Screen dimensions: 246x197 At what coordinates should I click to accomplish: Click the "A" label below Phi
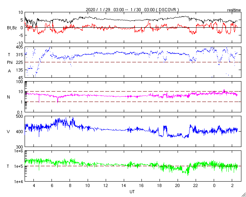tap(9, 71)
